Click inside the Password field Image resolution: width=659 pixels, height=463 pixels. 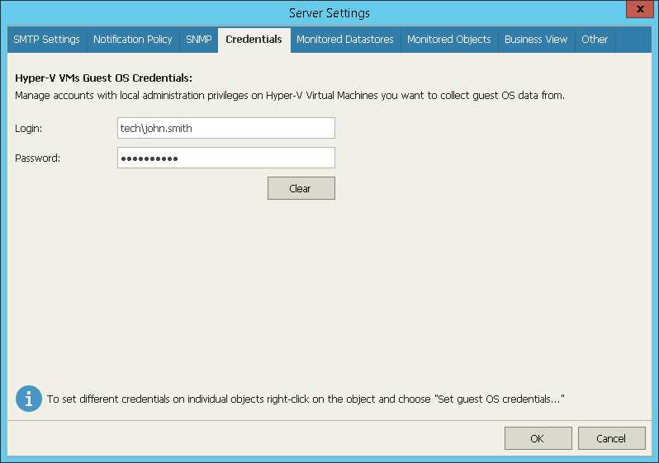click(x=226, y=158)
